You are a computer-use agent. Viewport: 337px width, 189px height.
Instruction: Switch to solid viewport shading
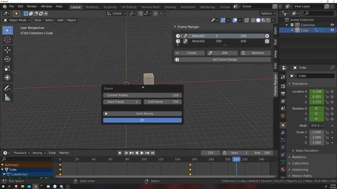click(258, 20)
